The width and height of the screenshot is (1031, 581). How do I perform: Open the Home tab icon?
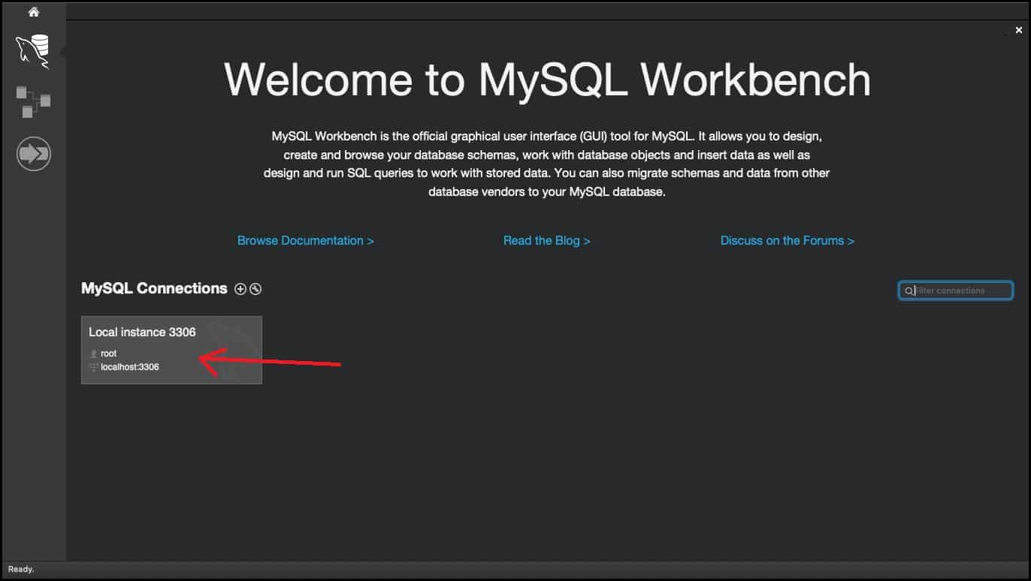click(x=33, y=12)
